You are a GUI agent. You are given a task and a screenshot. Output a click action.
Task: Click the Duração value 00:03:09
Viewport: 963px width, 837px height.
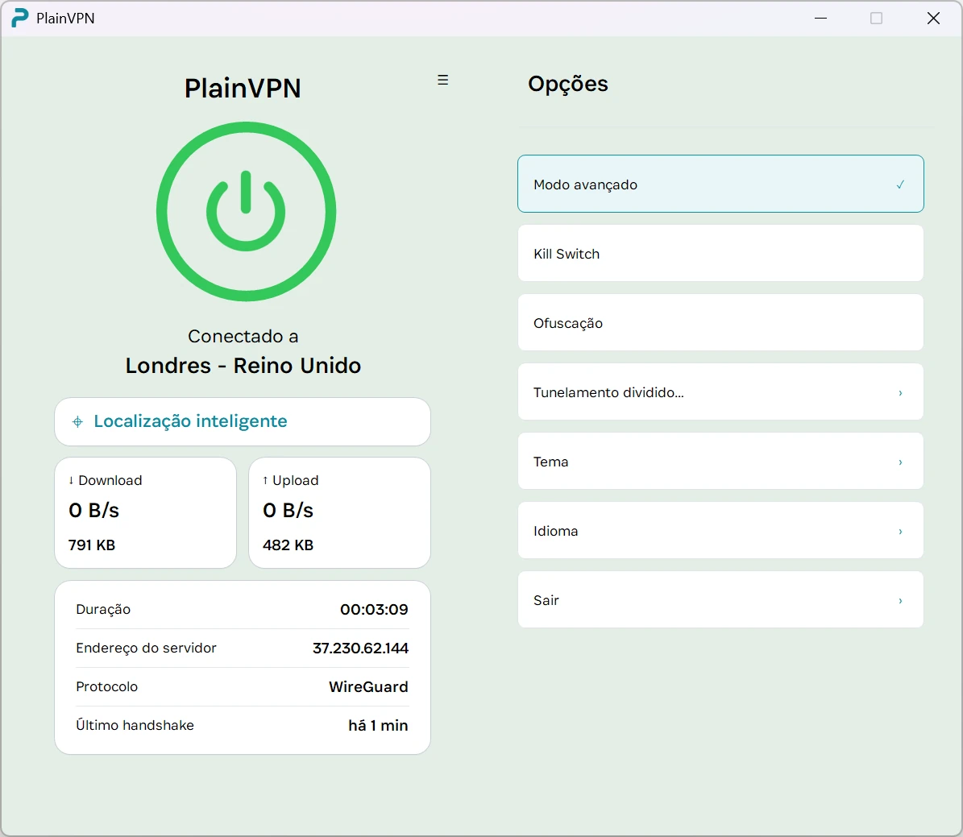374,609
